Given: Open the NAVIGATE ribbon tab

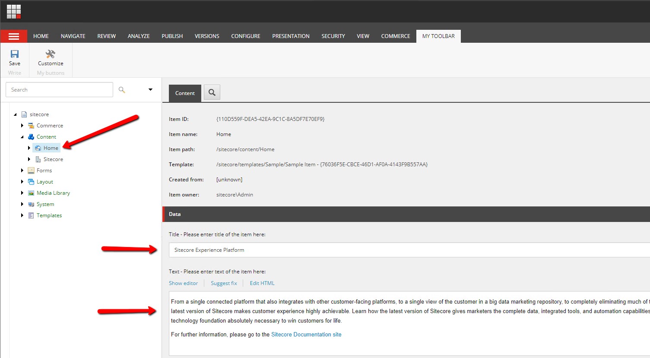Looking at the screenshot, I should 73,36.
